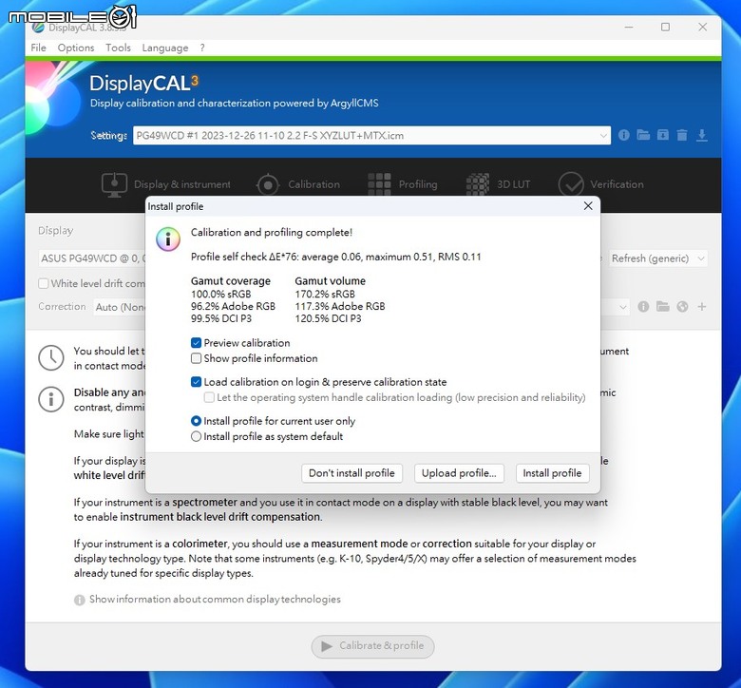Viewport: 741px width, 688px height.
Task: Click '96.2% Adobe RGB' coverage value
Action: coord(233,306)
